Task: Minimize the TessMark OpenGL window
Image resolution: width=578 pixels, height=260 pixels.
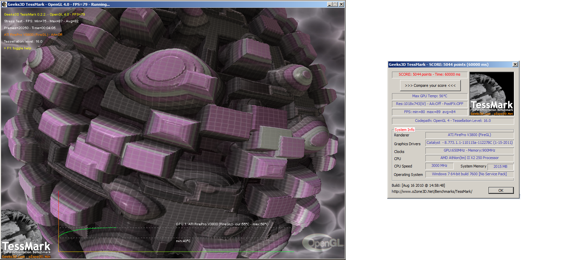Action: tap(330, 4)
